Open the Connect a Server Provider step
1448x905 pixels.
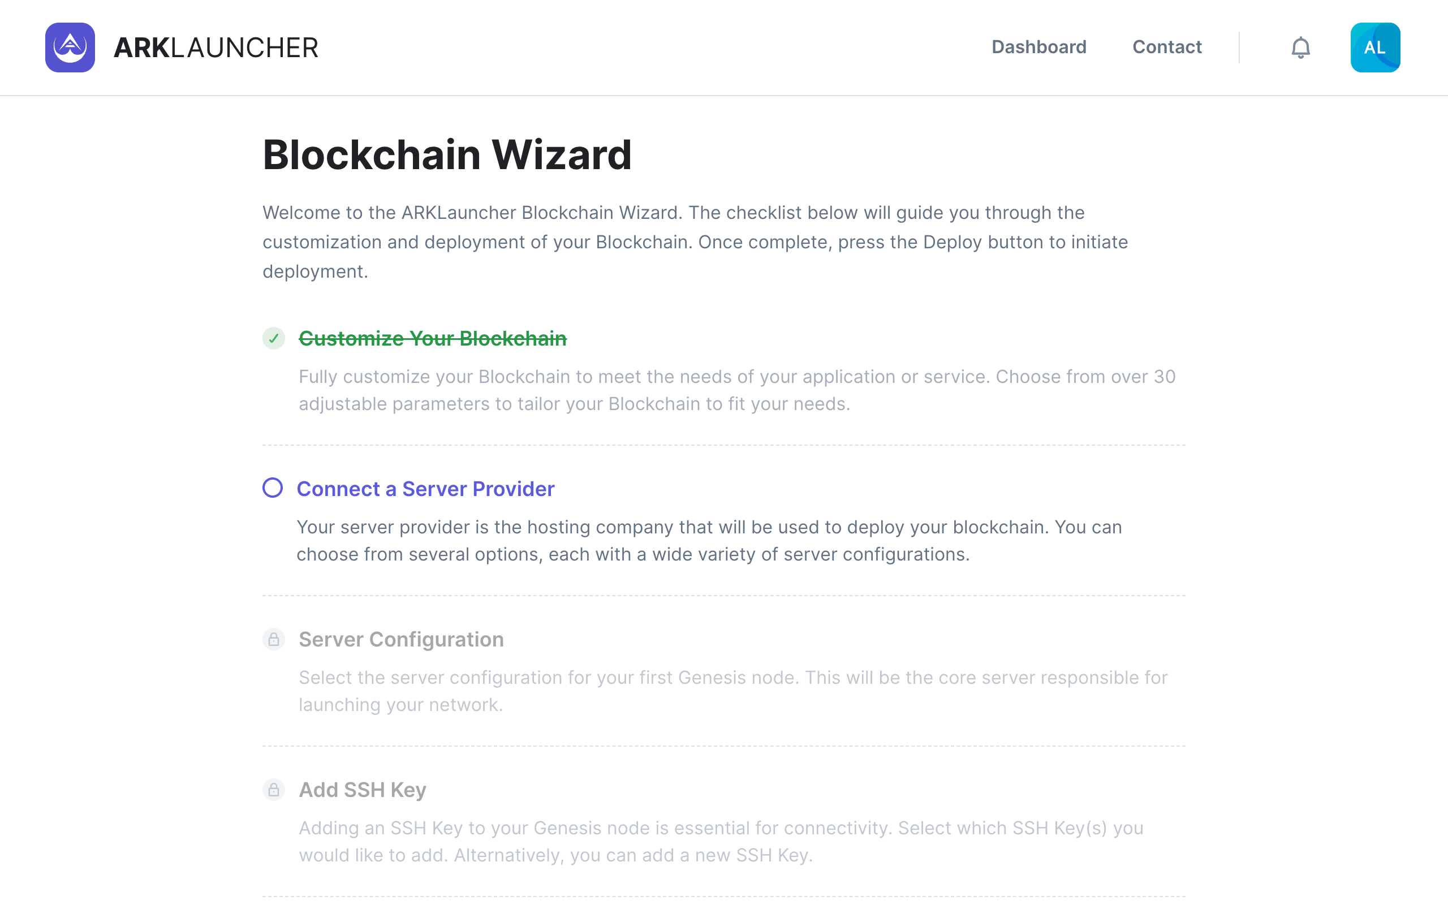[x=425, y=489]
